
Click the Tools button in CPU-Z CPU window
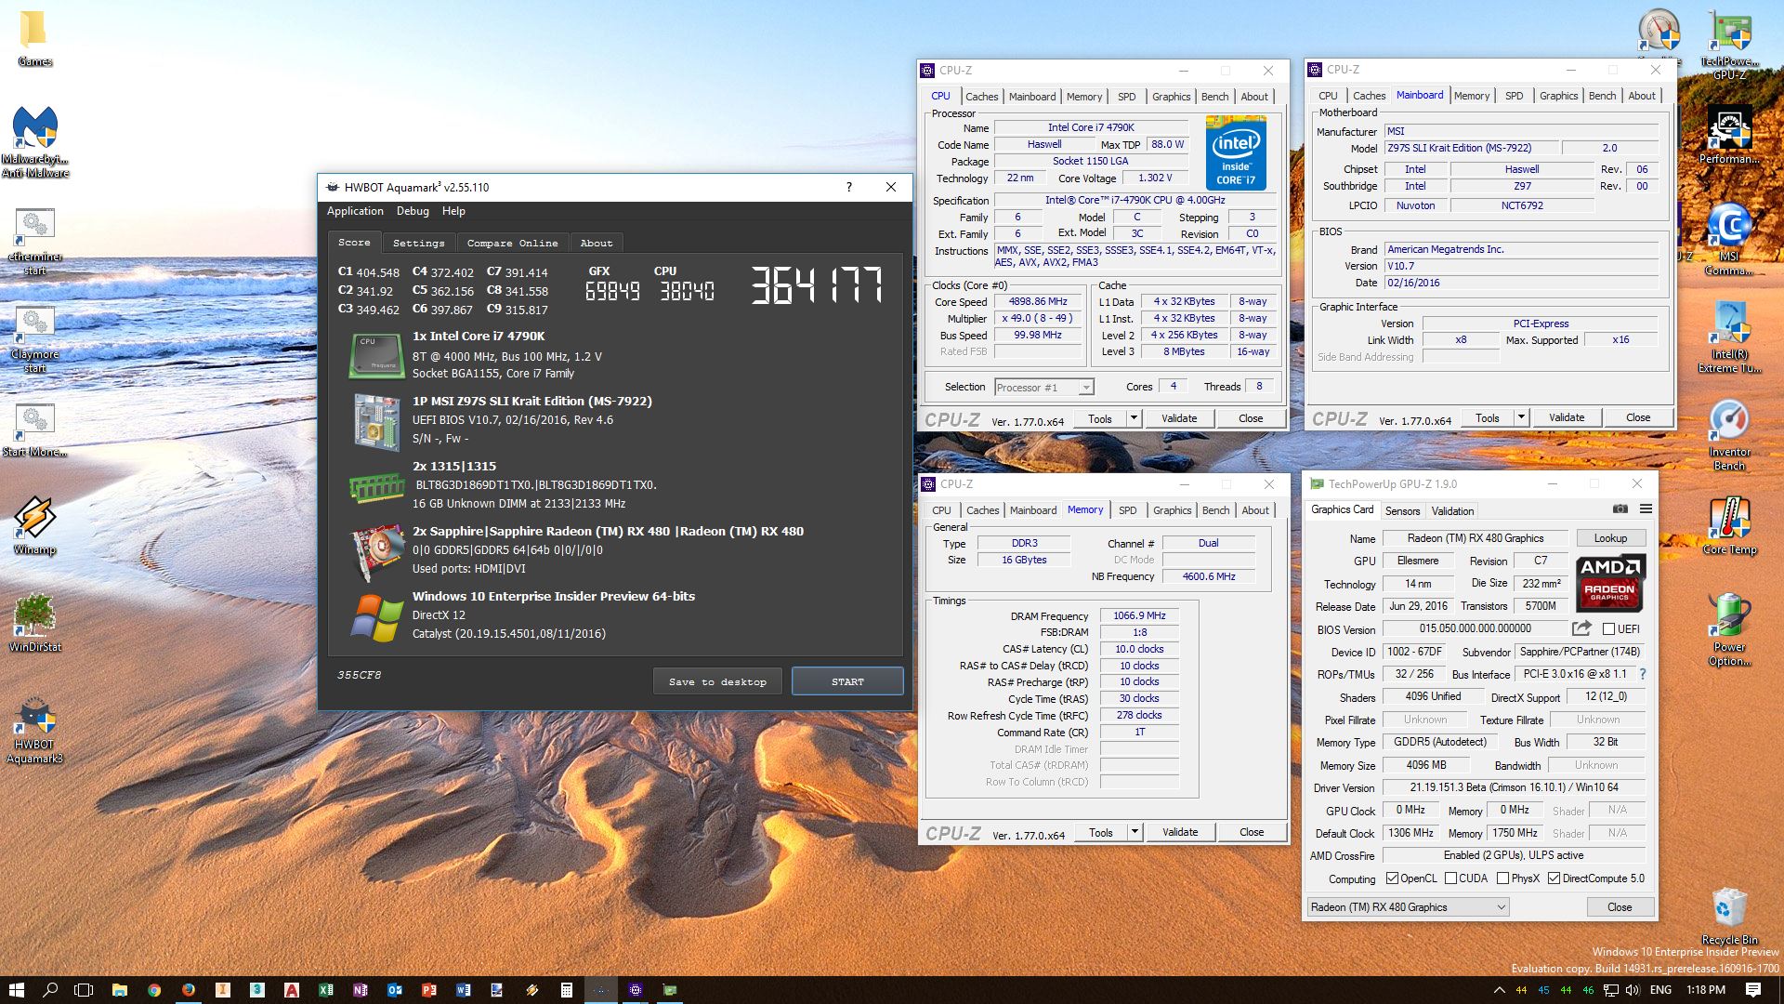pos(1100,418)
